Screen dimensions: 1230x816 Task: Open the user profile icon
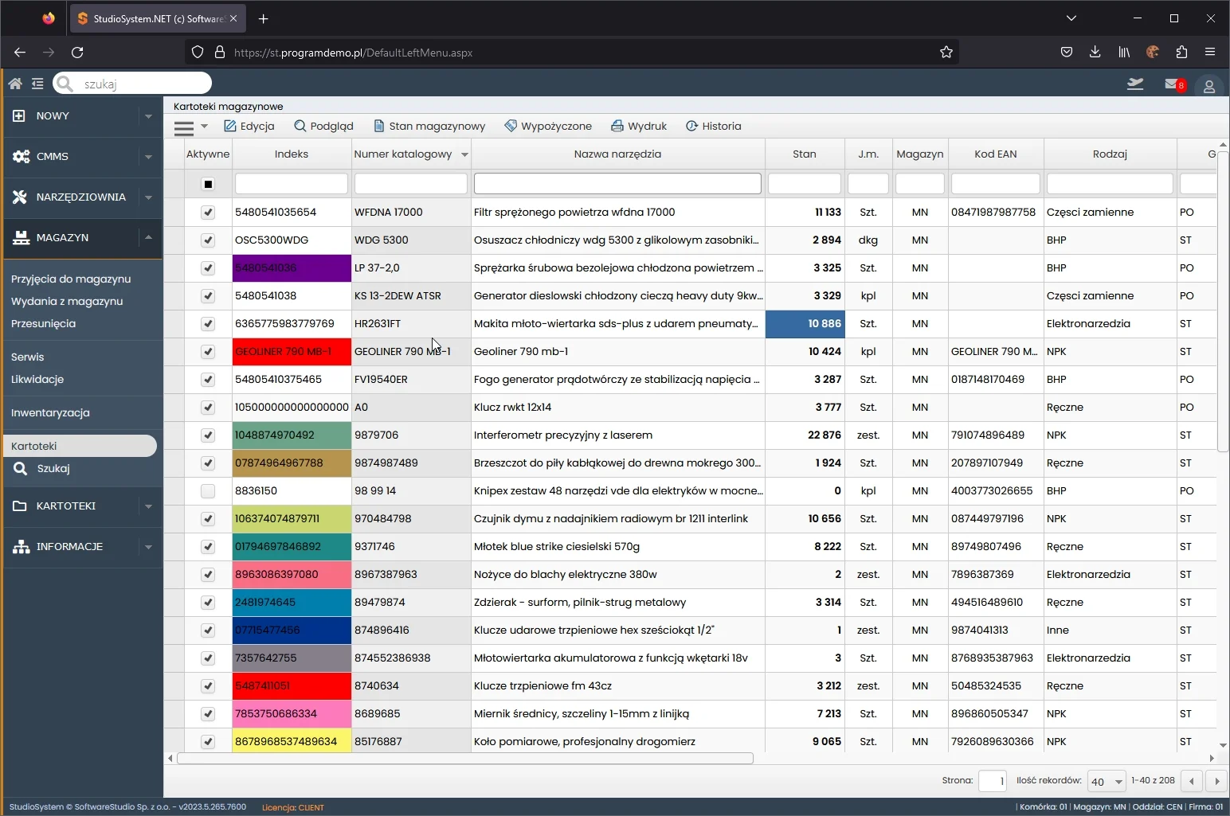(x=1208, y=86)
